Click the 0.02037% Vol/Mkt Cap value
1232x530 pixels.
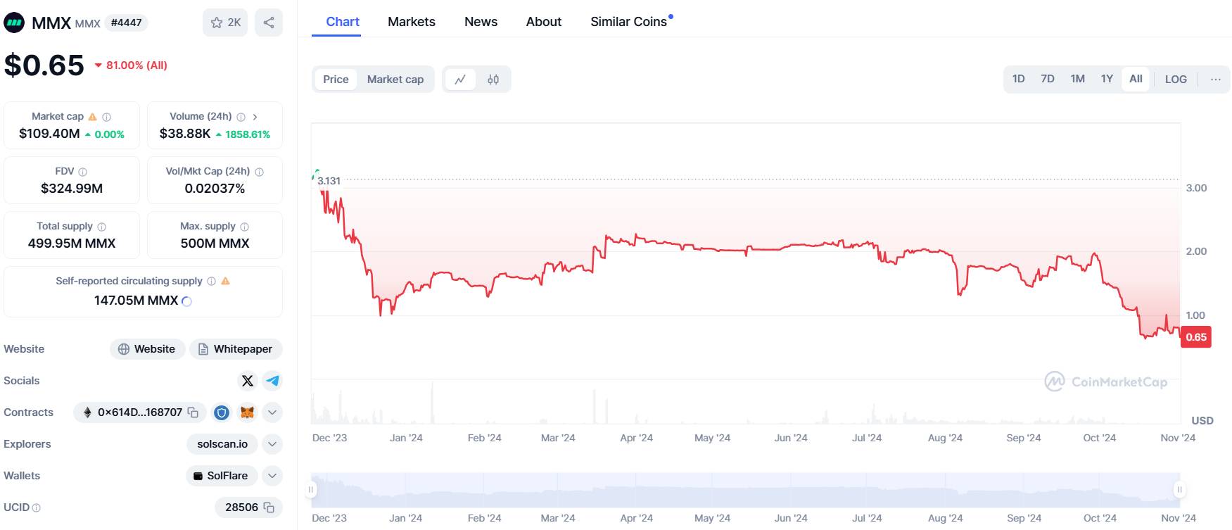click(215, 189)
